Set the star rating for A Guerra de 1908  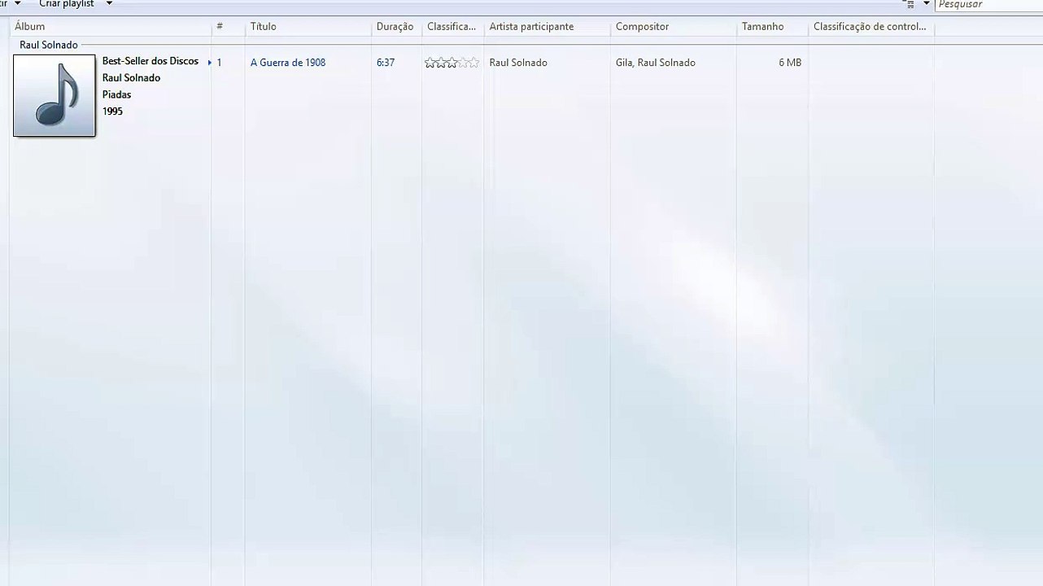452,63
